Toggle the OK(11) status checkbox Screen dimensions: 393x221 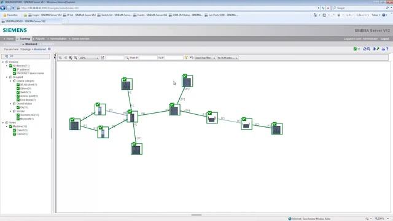click(x=18, y=107)
